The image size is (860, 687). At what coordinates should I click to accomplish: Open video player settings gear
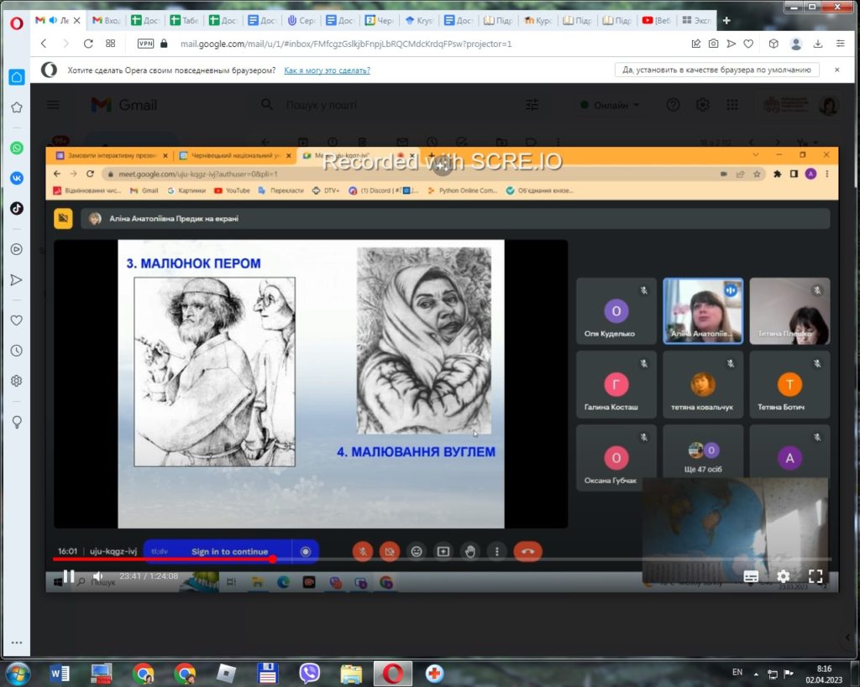[784, 576]
